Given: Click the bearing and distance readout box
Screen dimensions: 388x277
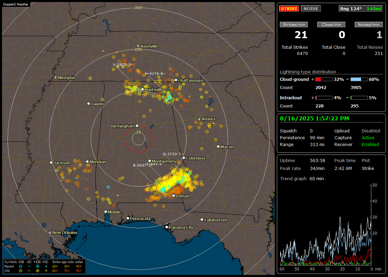Looking at the screenshot, I should coord(360,9).
